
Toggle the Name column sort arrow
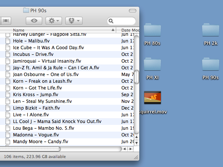pyautogui.click(x=113, y=30)
